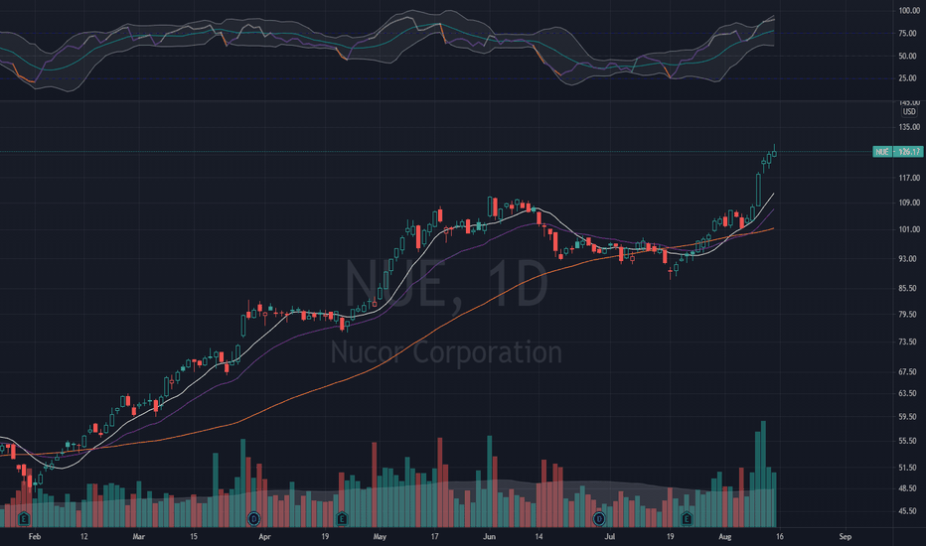Click the 109.00 price axis label
The image size is (926, 546).
pyautogui.click(x=909, y=203)
